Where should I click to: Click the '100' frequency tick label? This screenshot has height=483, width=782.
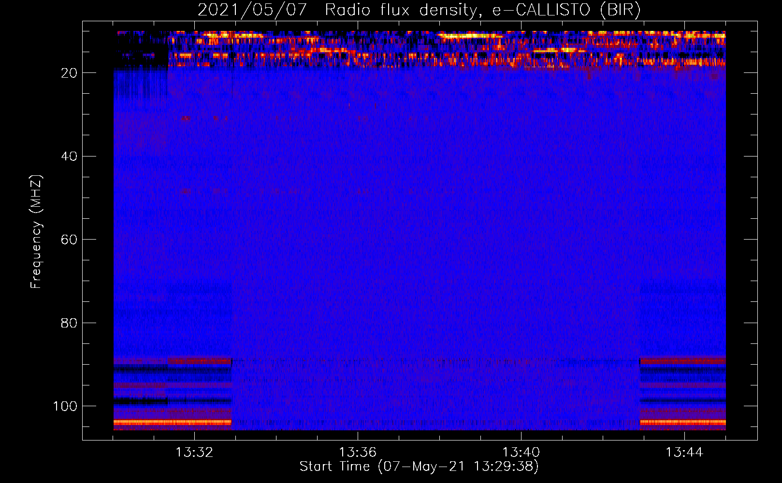coord(65,406)
